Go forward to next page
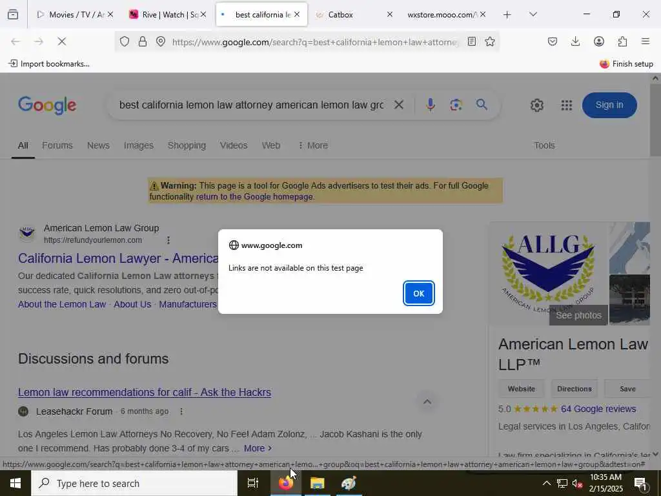The height and width of the screenshot is (496, 661). coord(38,41)
